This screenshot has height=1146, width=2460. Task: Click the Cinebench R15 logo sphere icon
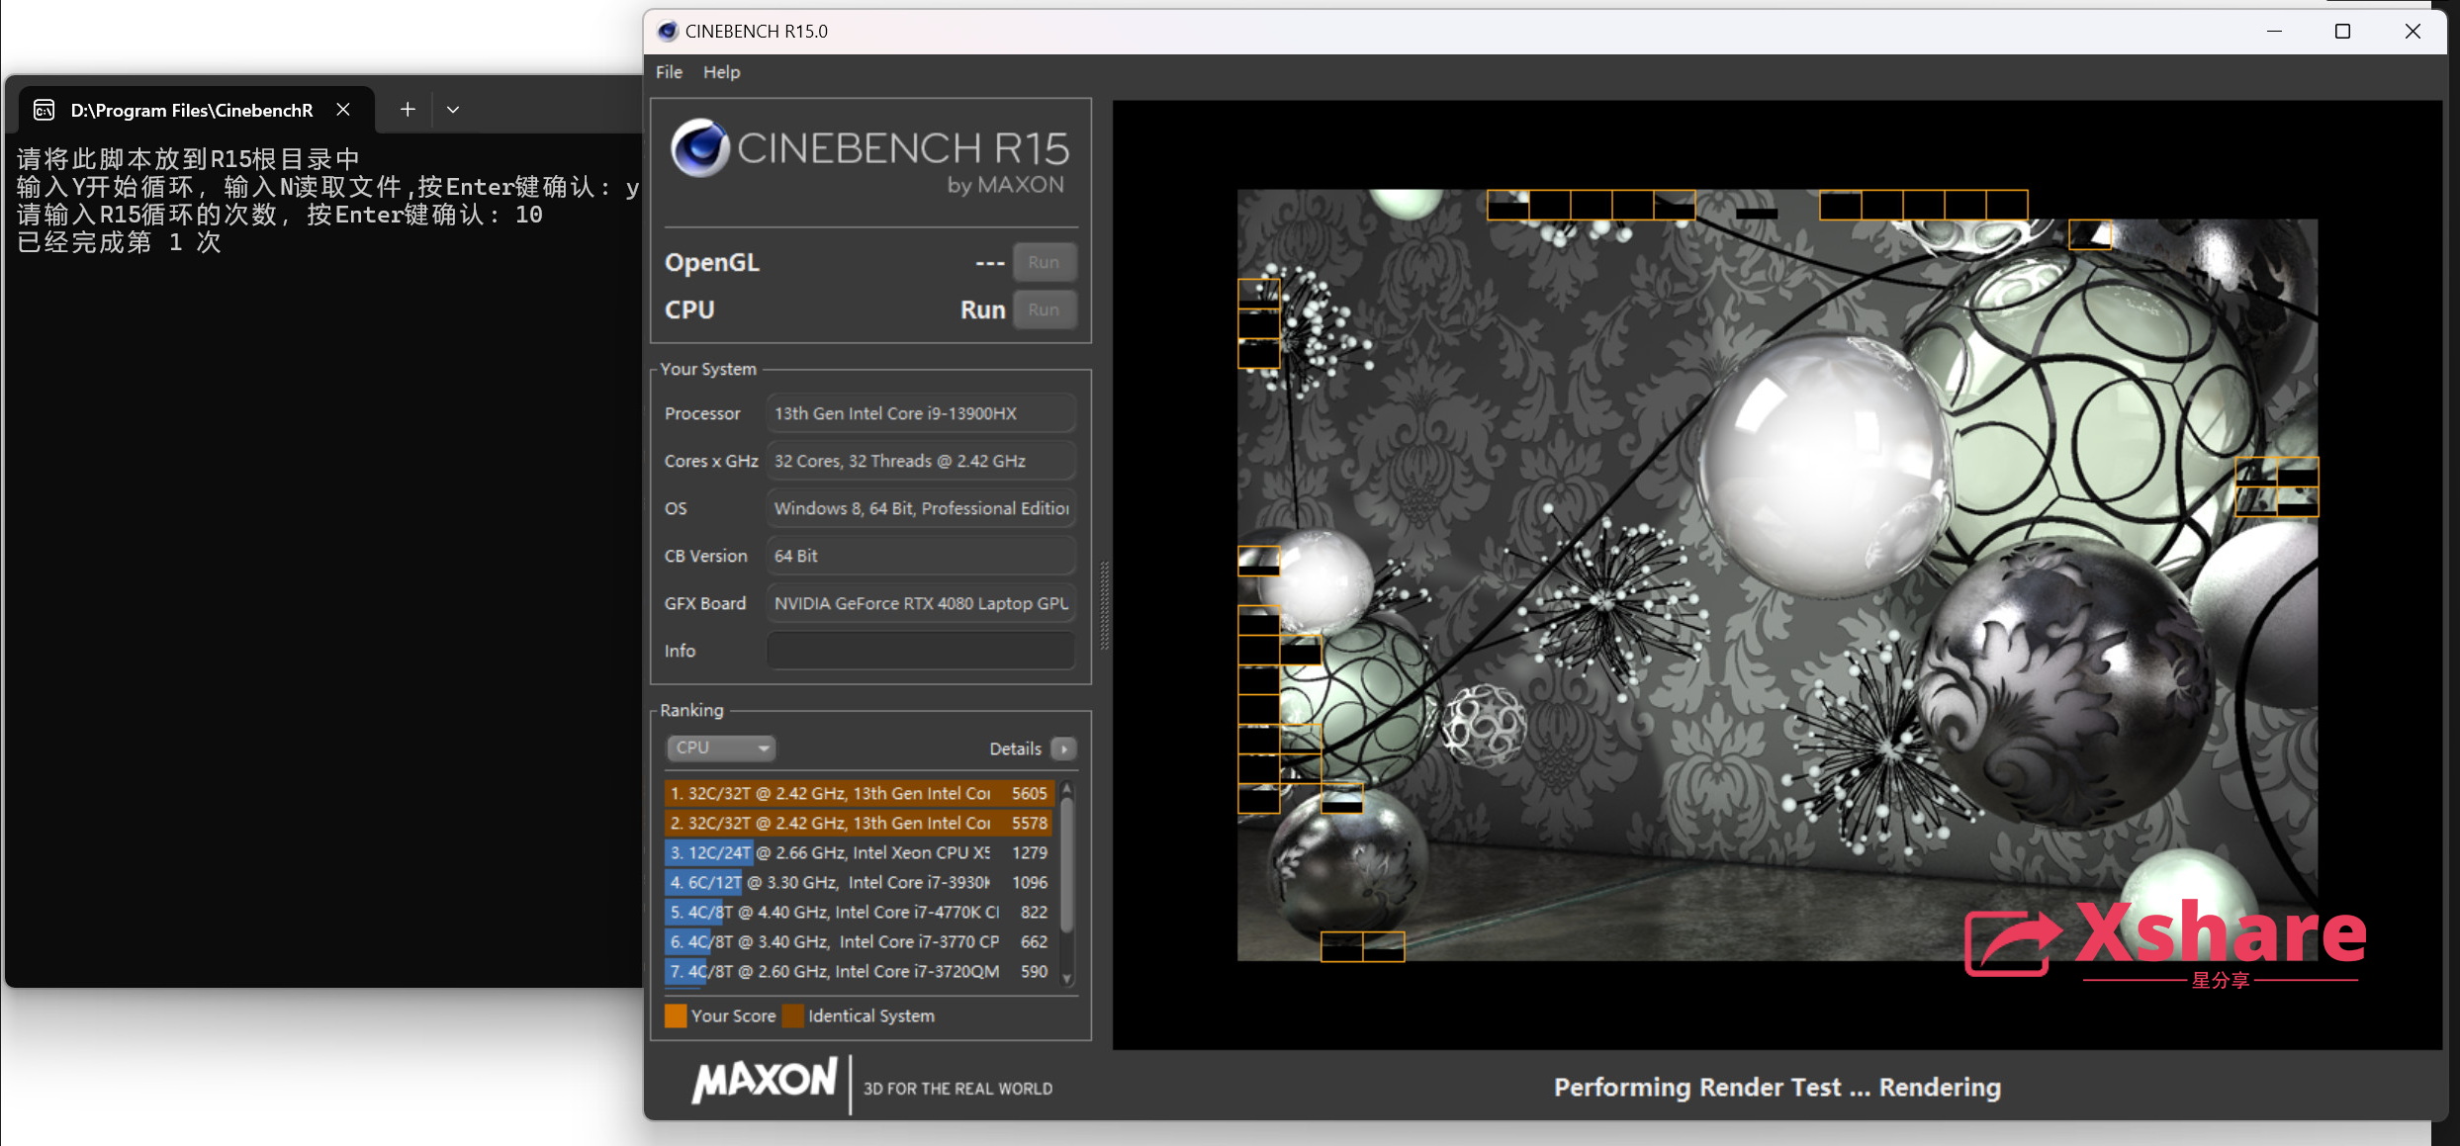coord(699,148)
